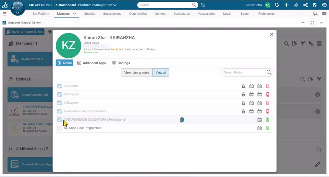The width and height of the screenshot is (329, 177).
Task: Open the social network share icon
Action: [x=305, y=5]
